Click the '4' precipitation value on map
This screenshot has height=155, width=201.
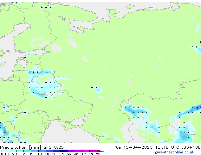coord(4,132)
